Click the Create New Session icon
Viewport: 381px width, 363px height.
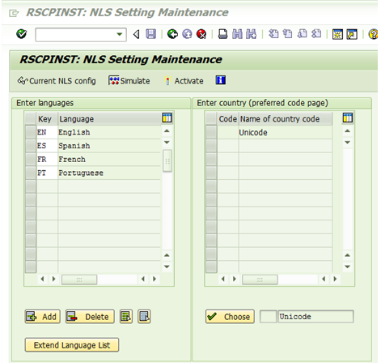pos(337,34)
